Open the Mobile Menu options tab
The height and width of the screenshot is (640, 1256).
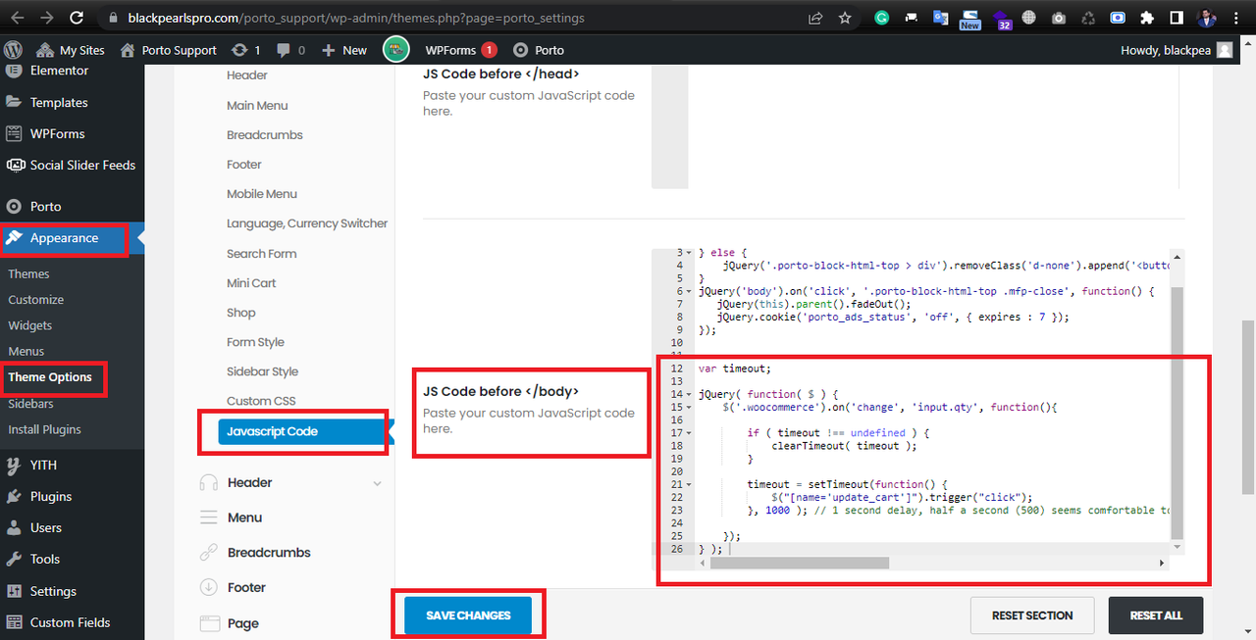click(x=262, y=194)
